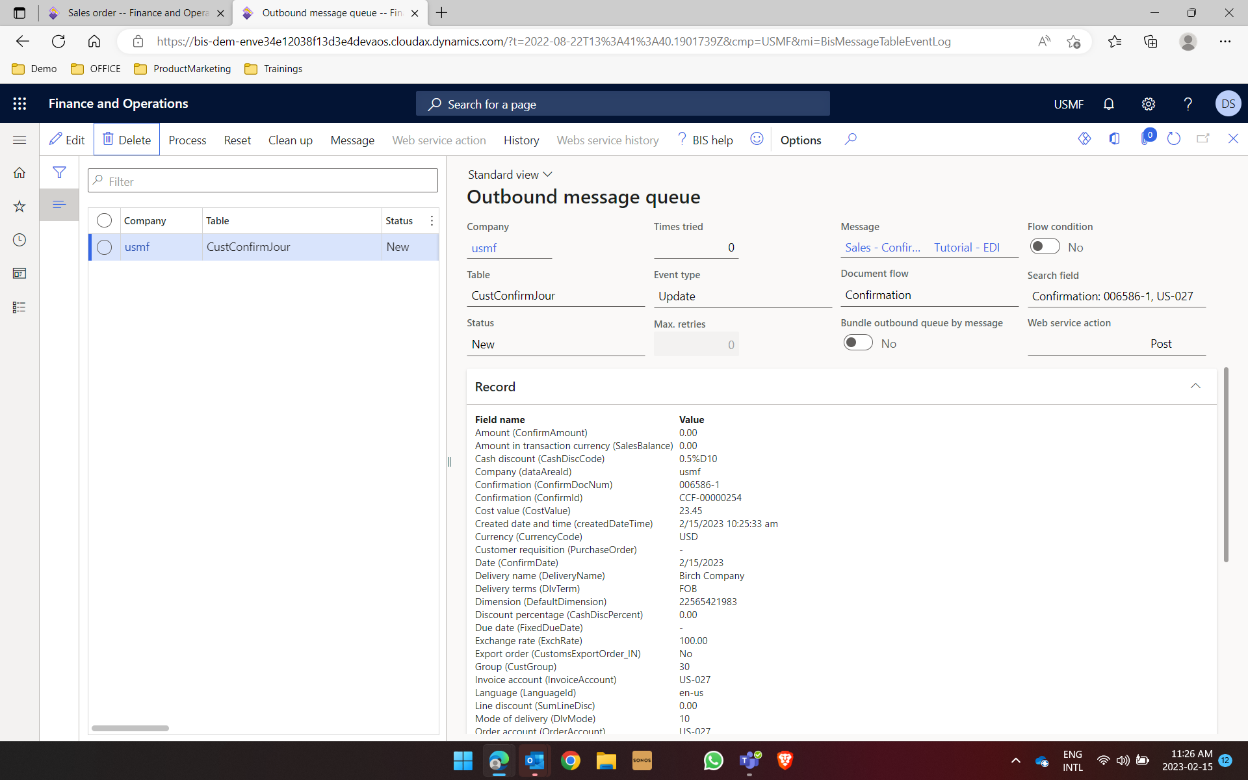Toggle Bundle outbound queue by message switch
Viewport: 1248px width, 780px height.
tap(858, 343)
